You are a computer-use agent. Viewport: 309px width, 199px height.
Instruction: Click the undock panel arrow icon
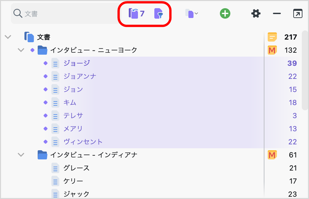coord(298,13)
